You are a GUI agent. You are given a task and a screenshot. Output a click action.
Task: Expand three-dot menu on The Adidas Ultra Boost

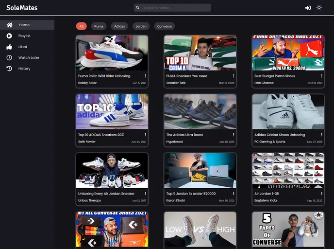pyautogui.click(x=234, y=135)
